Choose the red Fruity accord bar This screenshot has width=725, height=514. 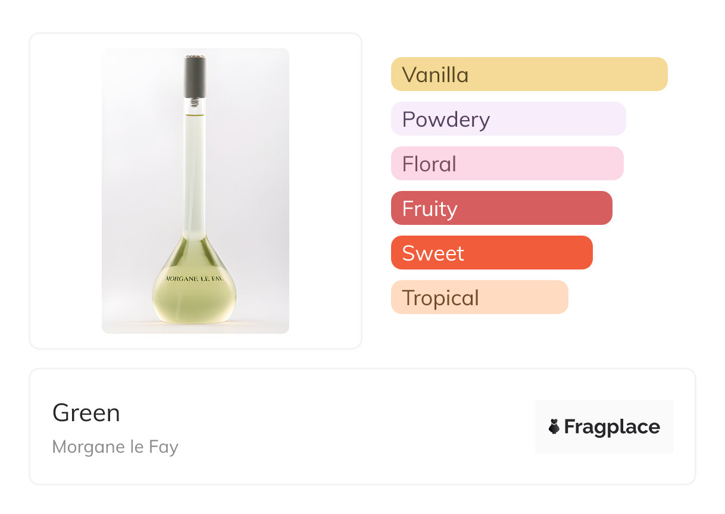pos(501,208)
